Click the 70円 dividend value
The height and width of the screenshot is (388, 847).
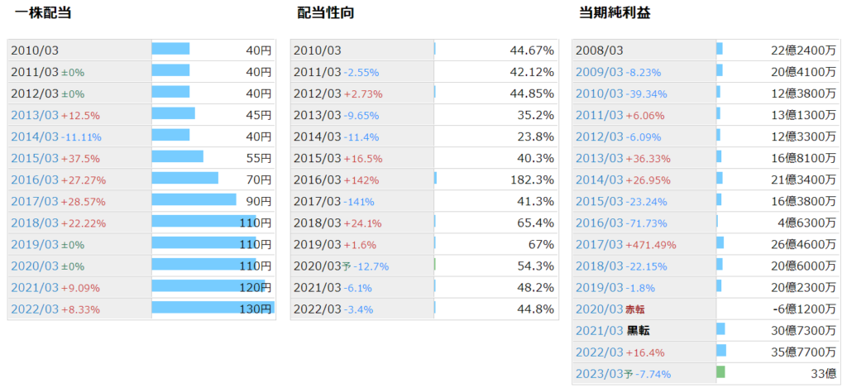coord(259,180)
